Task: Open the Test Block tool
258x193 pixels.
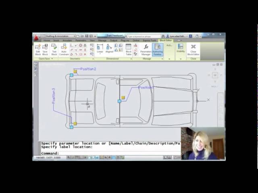Action: pyautogui.click(x=54, y=49)
